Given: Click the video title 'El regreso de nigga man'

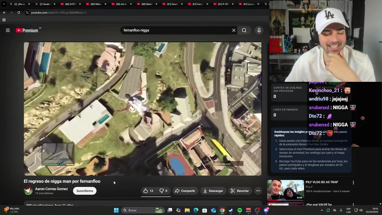Looking at the screenshot, I should point(62,181).
